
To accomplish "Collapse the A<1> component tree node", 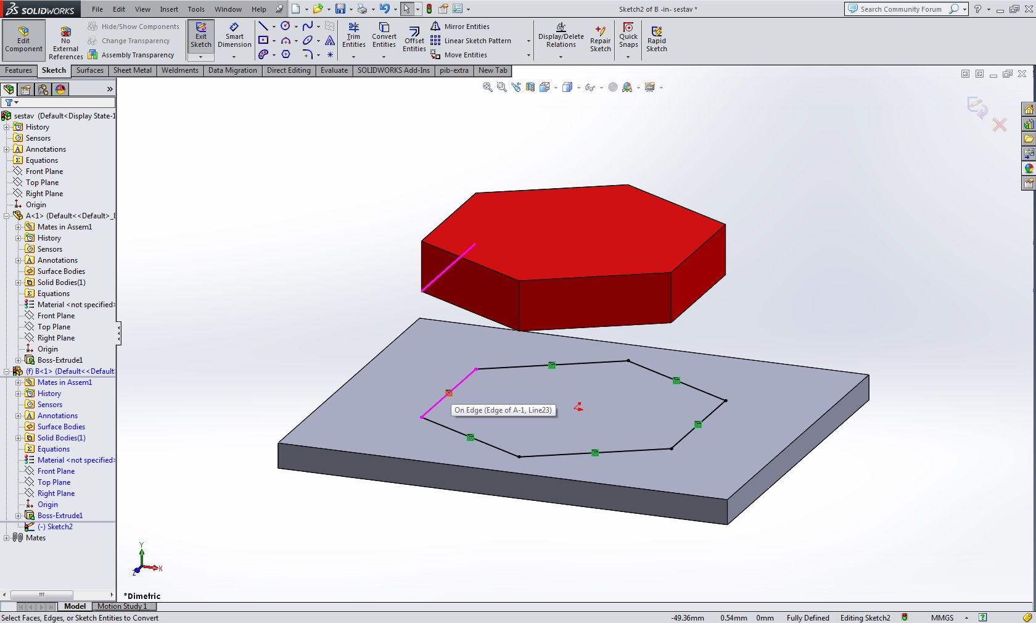I will pyautogui.click(x=7, y=216).
